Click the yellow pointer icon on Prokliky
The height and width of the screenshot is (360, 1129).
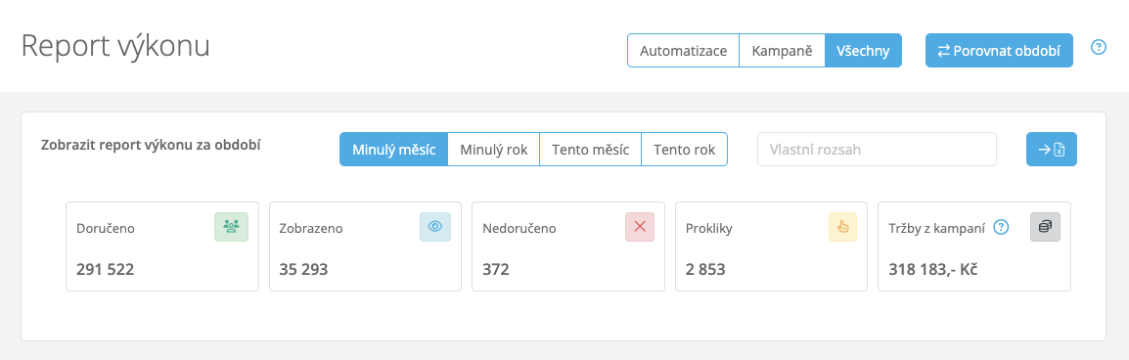(x=842, y=227)
